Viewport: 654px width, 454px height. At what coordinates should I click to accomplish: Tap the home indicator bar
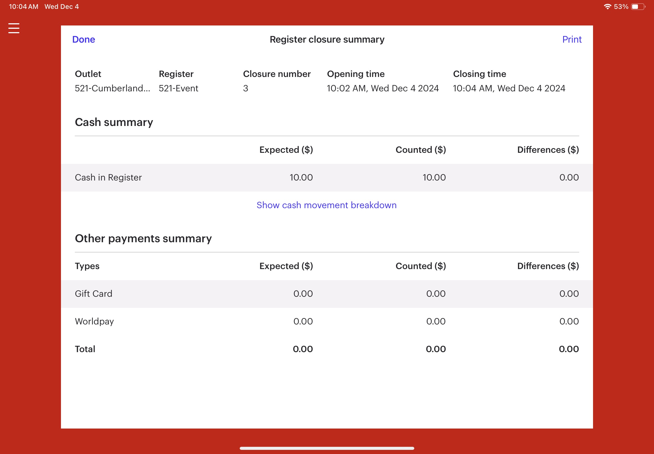tap(327, 448)
